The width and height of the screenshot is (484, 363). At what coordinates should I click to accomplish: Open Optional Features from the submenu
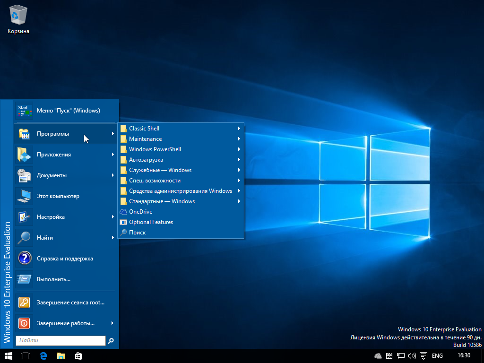[181, 222]
